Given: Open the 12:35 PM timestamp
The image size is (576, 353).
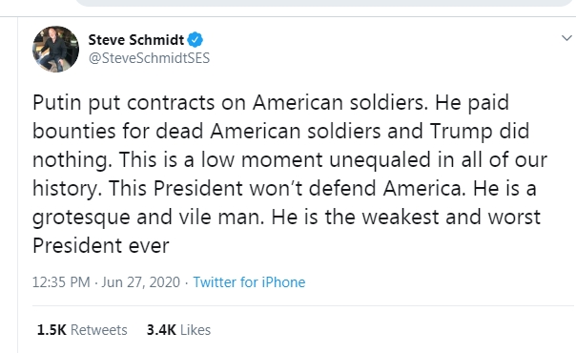Looking at the screenshot, I should [61, 282].
